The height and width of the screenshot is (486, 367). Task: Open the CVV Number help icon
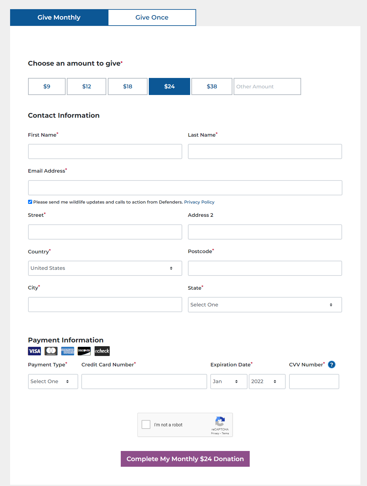pos(331,364)
